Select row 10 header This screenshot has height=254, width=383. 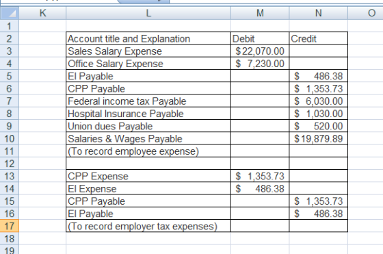(x=10, y=138)
